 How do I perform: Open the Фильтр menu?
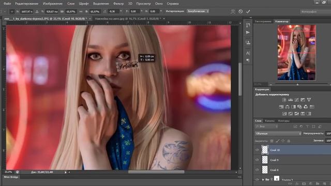tap(118, 4)
